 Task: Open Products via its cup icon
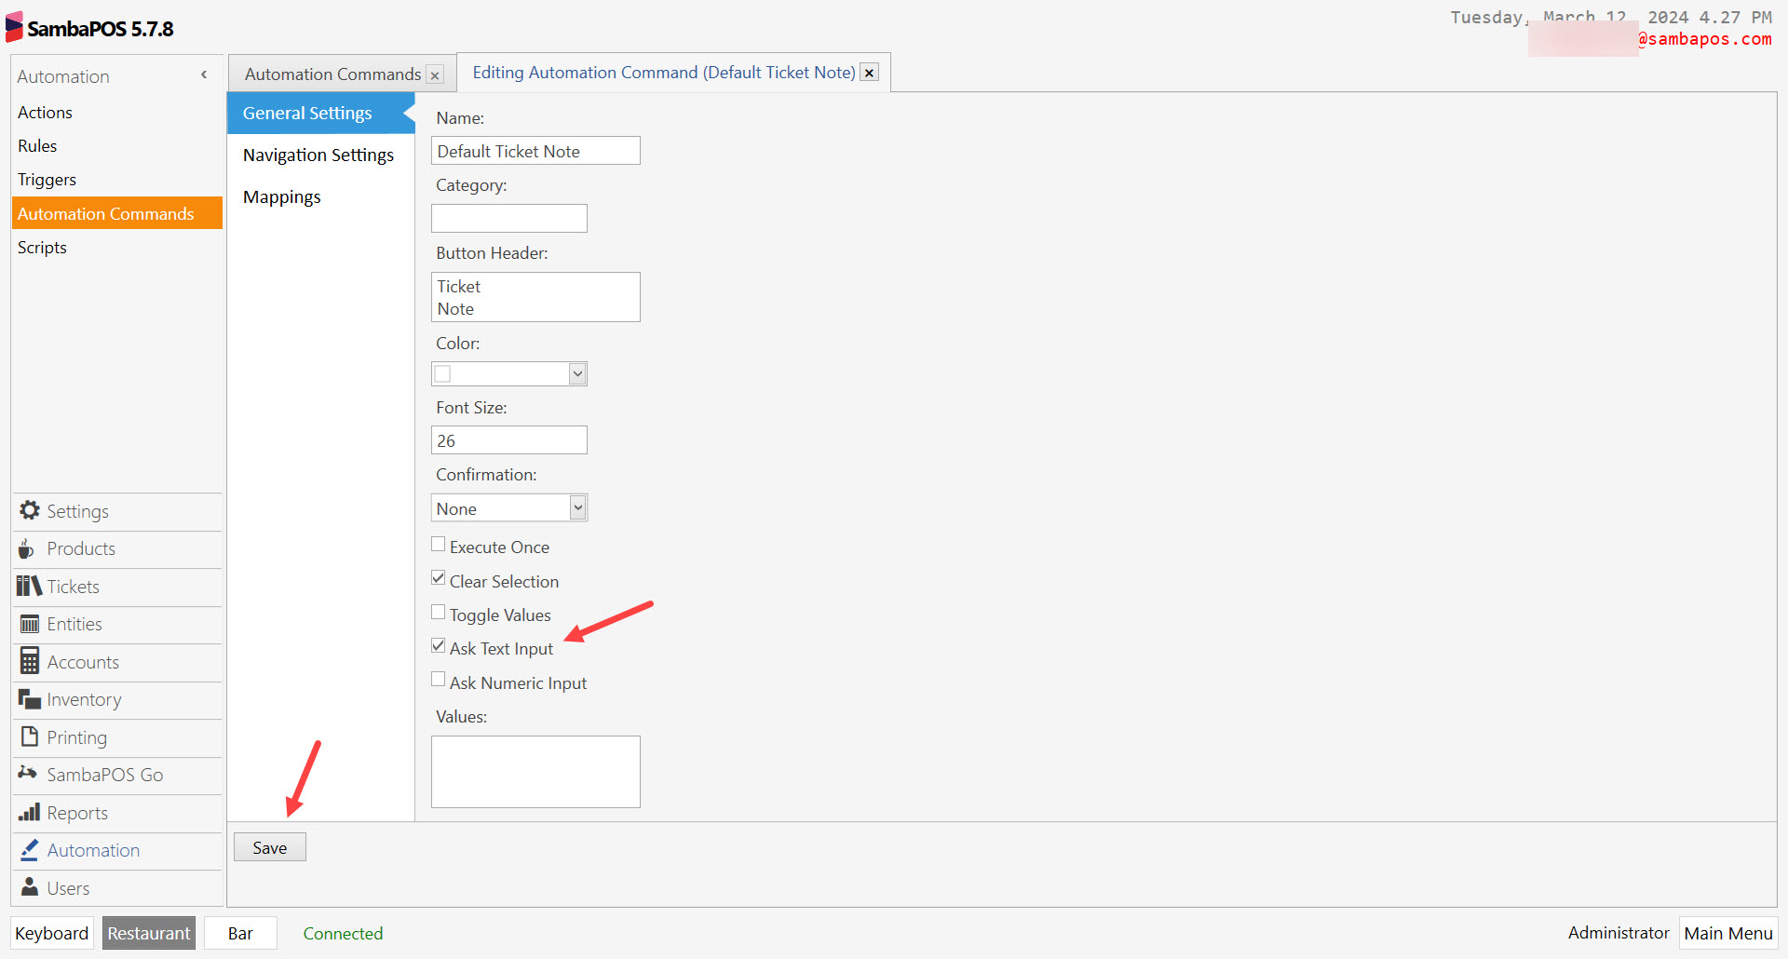click(x=27, y=548)
